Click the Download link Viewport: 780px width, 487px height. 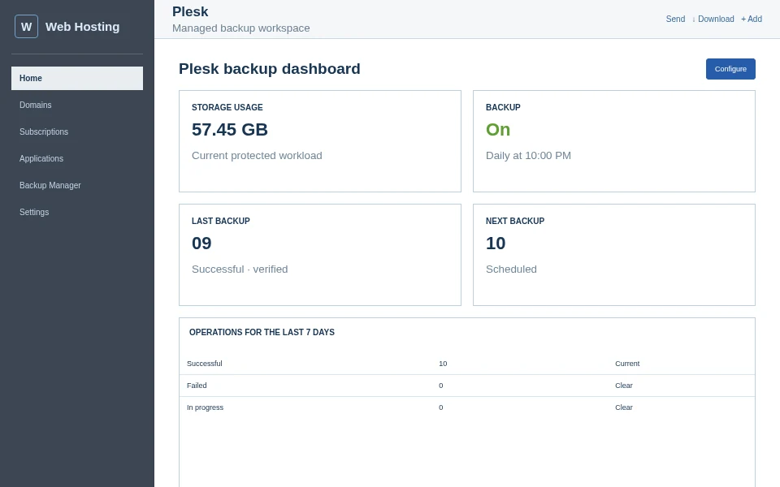715,19
